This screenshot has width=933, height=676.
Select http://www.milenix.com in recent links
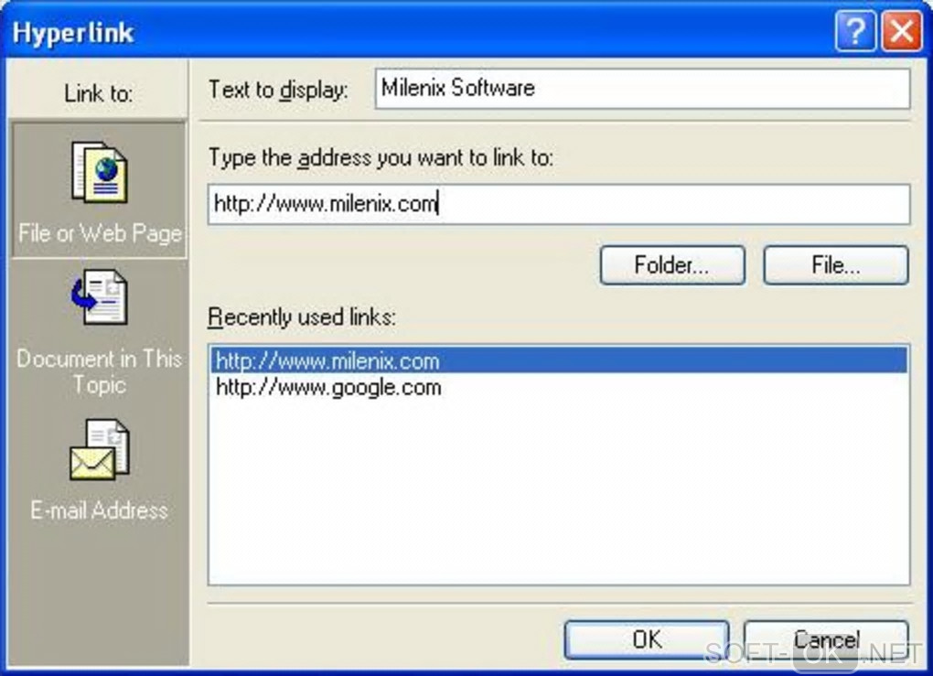click(559, 360)
